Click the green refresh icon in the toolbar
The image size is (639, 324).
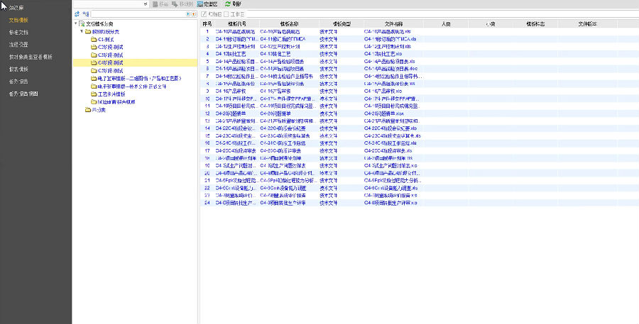226,4
